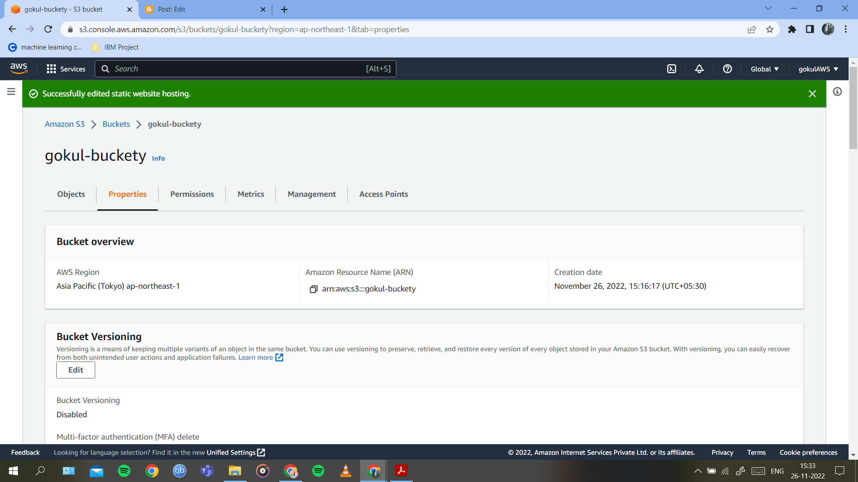Open Cookie preferences
This screenshot has height=482, width=858.
pos(808,453)
